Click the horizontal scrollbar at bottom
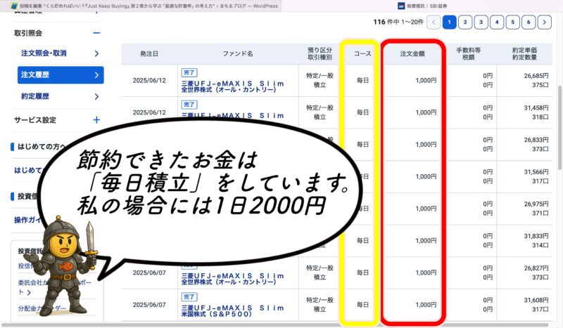This screenshot has height=328, width=563. coord(275,325)
